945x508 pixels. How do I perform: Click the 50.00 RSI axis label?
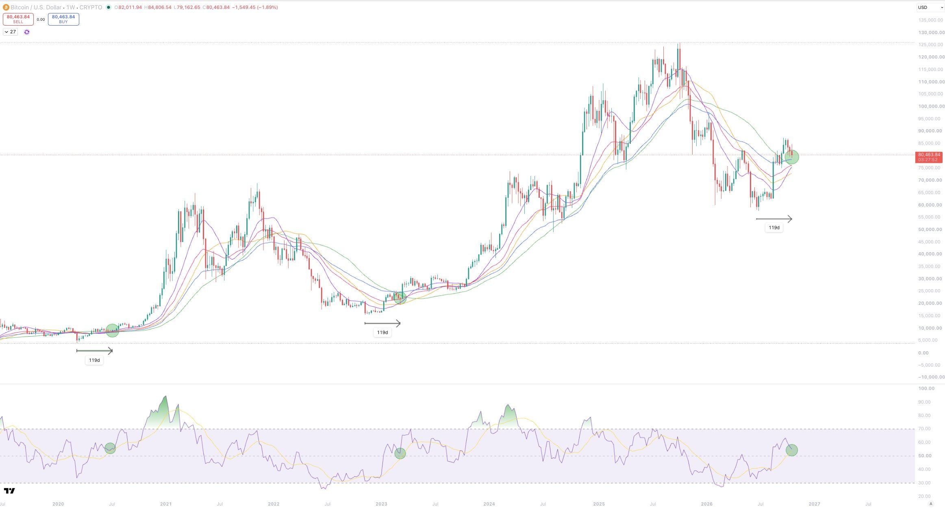coord(924,456)
